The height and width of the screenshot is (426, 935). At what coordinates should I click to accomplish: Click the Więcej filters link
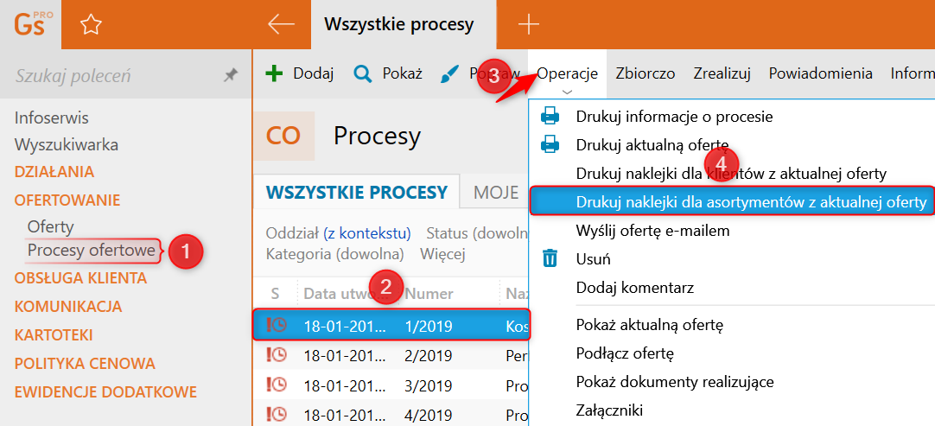(442, 255)
